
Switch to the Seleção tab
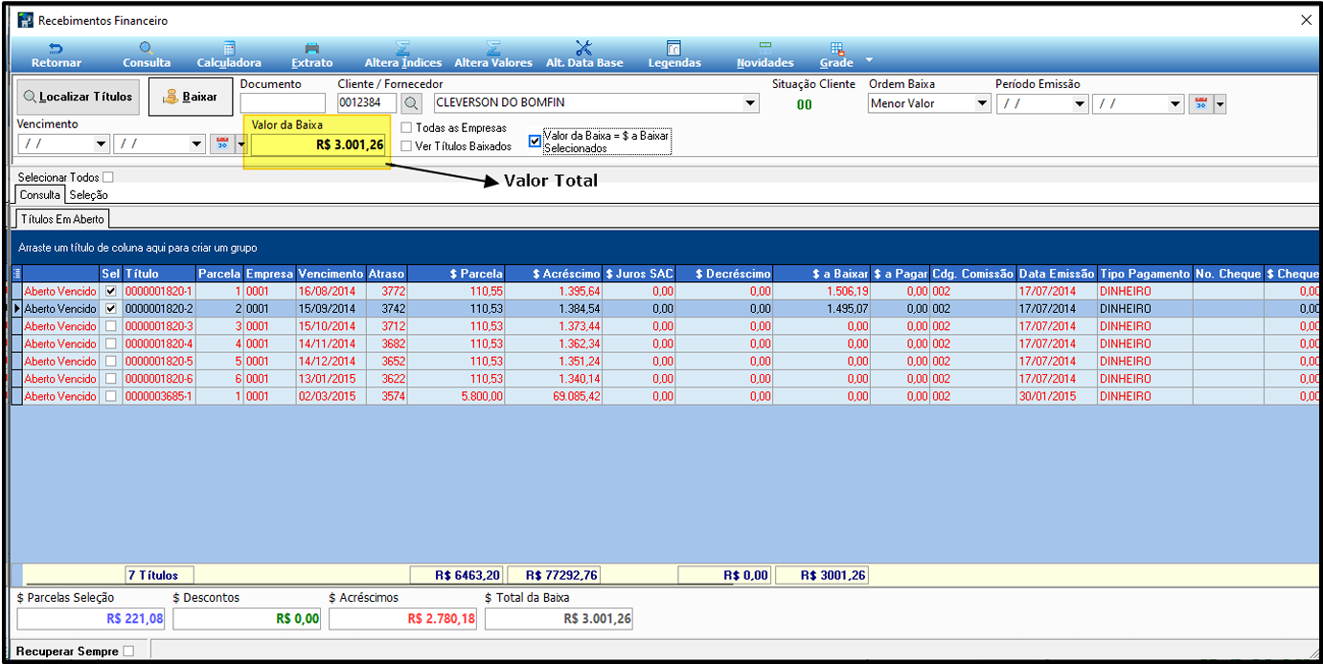(89, 195)
